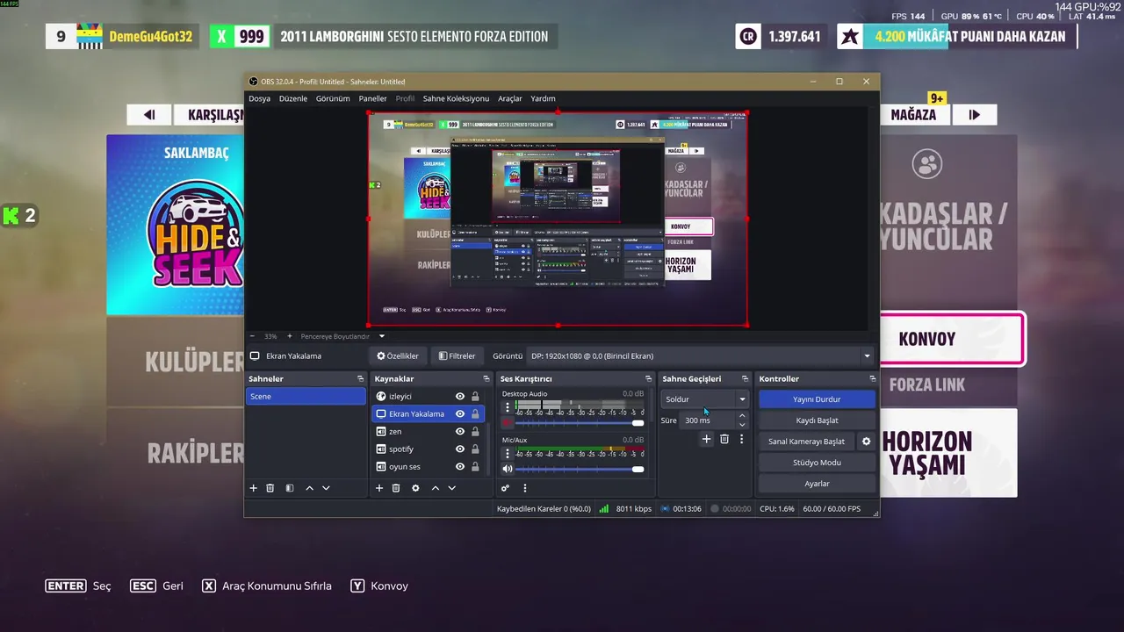Image resolution: width=1124 pixels, height=632 pixels.
Task: Undock the Kontroller panel
Action: click(873, 379)
